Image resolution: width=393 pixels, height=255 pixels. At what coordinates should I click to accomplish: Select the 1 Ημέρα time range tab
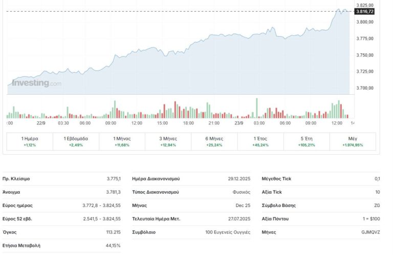point(30,141)
